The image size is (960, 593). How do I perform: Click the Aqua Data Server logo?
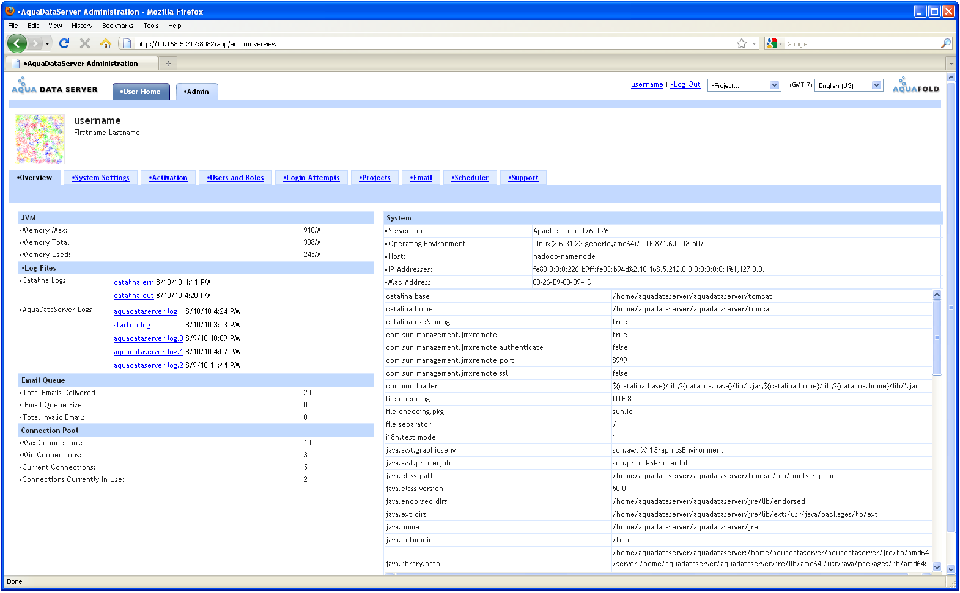coord(54,85)
